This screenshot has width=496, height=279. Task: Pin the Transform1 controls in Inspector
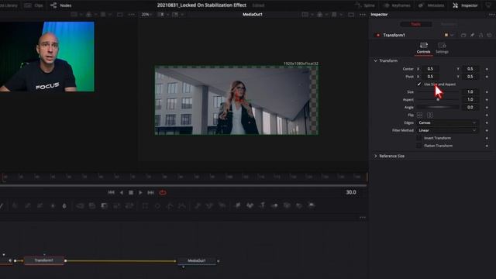tap(472, 35)
